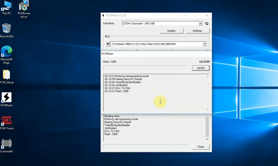Select the '20:13:26 Verification' log line
Screen dimensions: 278x166
116,85
